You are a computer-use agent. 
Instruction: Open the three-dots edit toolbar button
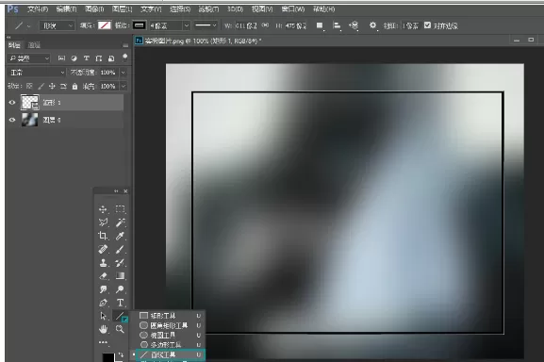(x=103, y=342)
